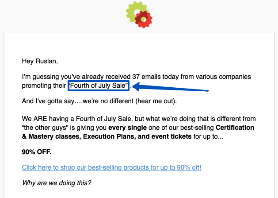Click the bold "90% OFF." text
This screenshot has height=198, width=278.
click(x=37, y=152)
